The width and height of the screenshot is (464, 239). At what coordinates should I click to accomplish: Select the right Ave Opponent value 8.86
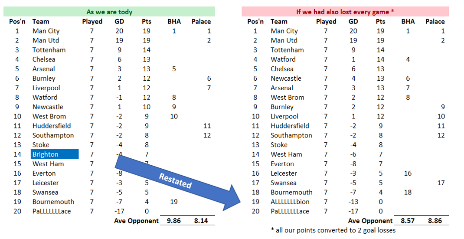[435, 221]
